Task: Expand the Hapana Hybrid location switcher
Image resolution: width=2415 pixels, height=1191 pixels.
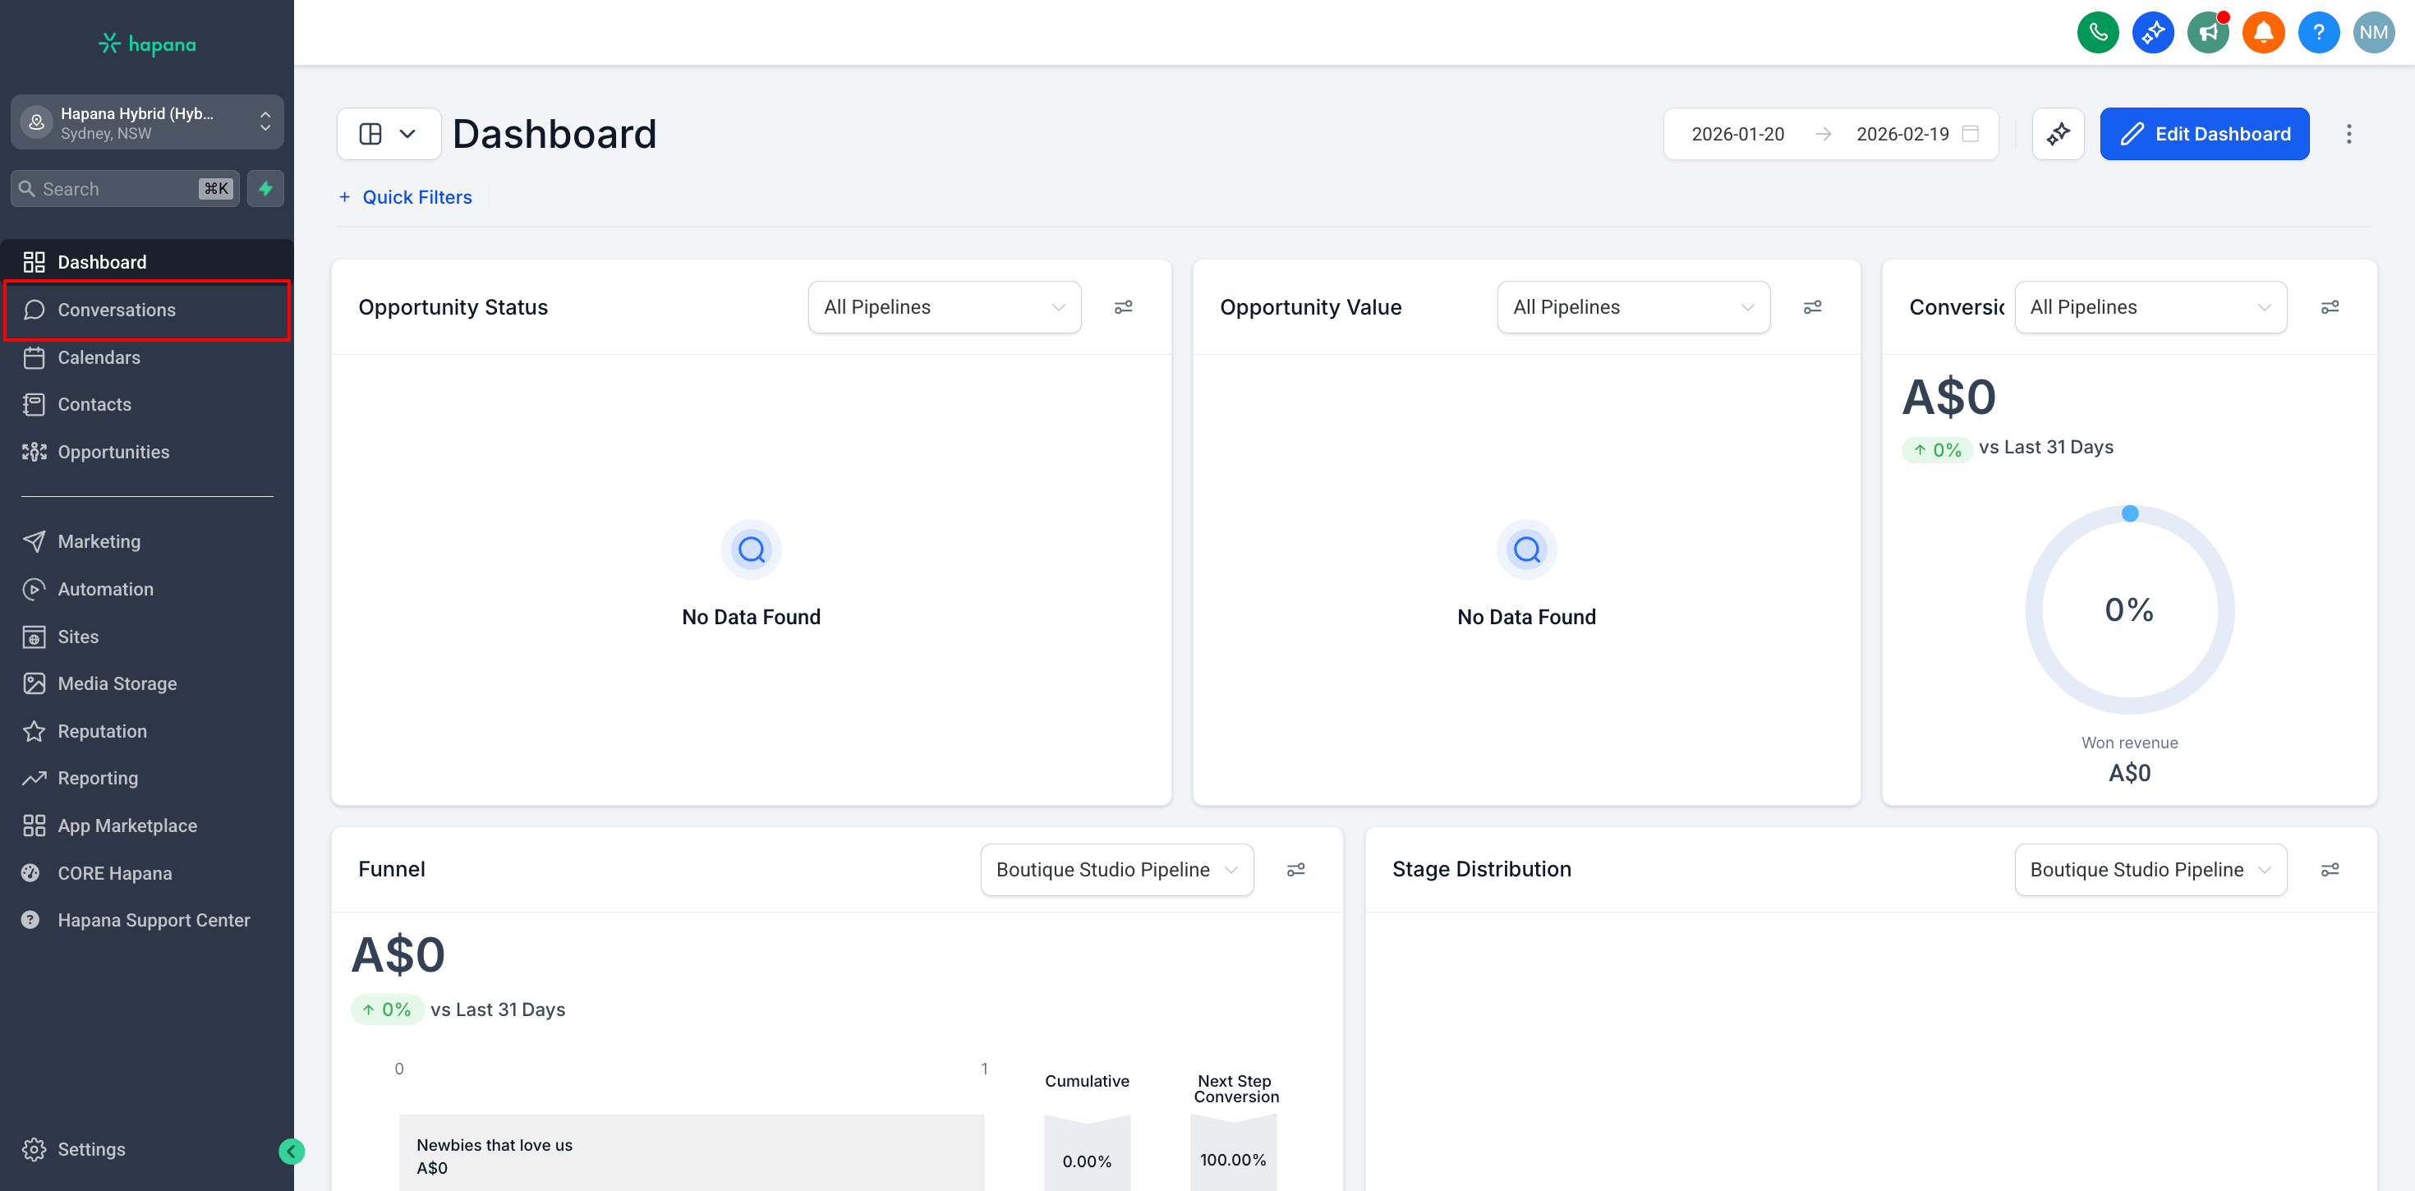Action: [147, 122]
